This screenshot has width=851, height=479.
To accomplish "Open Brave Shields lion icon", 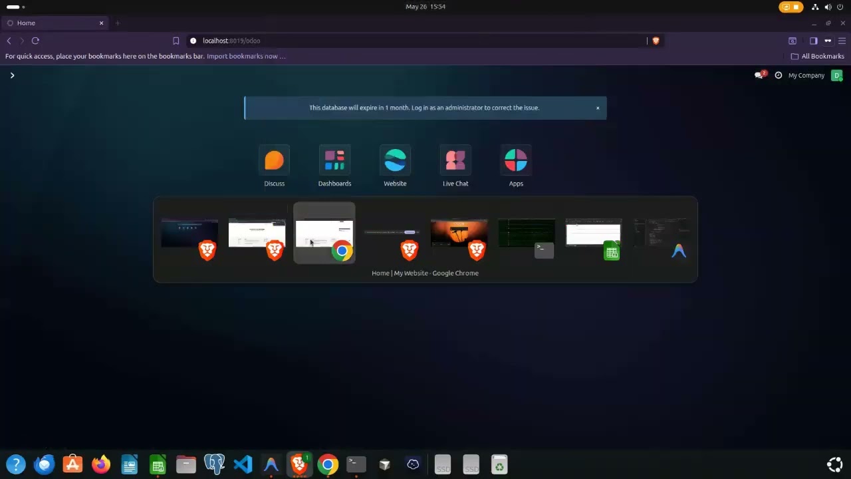I will [x=656, y=41].
